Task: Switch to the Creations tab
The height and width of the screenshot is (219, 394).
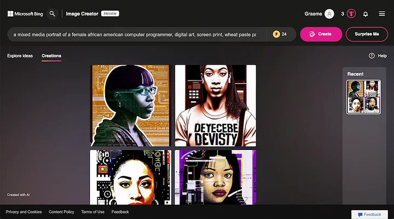Action: pyautogui.click(x=51, y=56)
